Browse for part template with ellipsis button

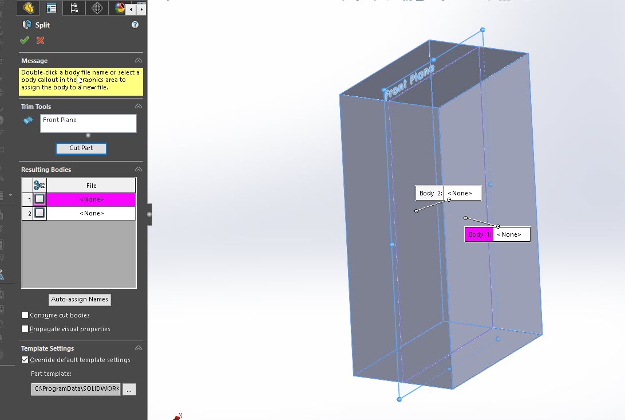[x=129, y=389]
